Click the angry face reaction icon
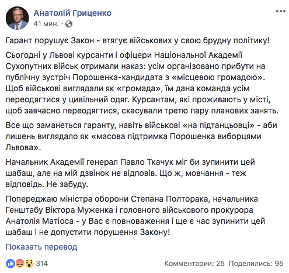The height and width of the screenshot is (273, 289). [20, 264]
